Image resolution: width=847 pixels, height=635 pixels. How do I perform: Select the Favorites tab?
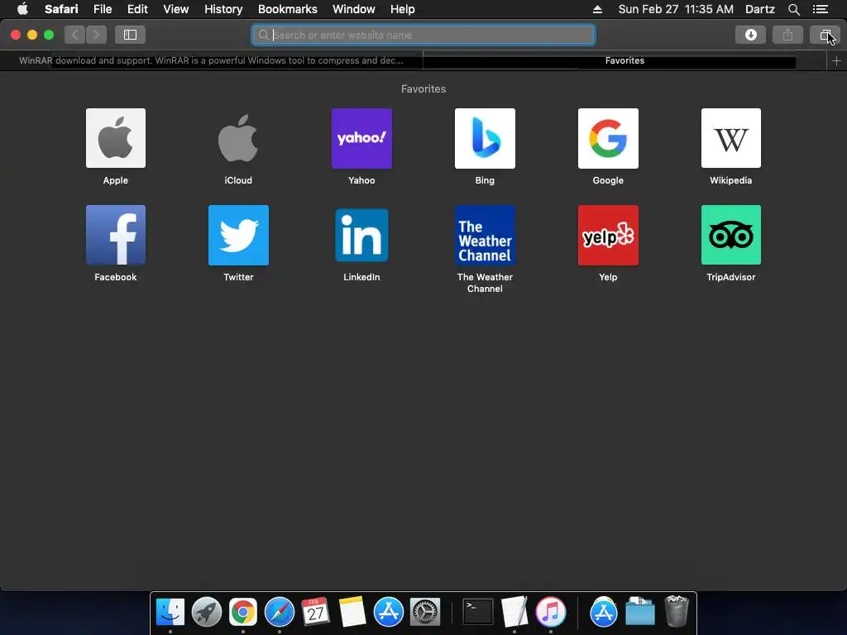click(x=624, y=60)
